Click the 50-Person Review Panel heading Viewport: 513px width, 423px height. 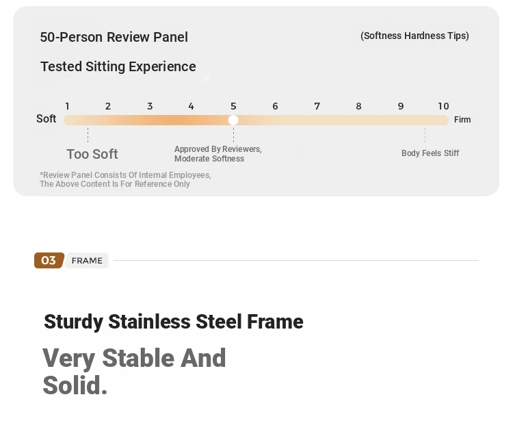tap(114, 37)
